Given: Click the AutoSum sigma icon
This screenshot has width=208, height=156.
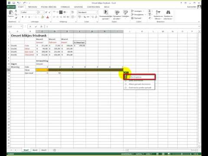Looking at the screenshot, I should [x=149, y=11].
